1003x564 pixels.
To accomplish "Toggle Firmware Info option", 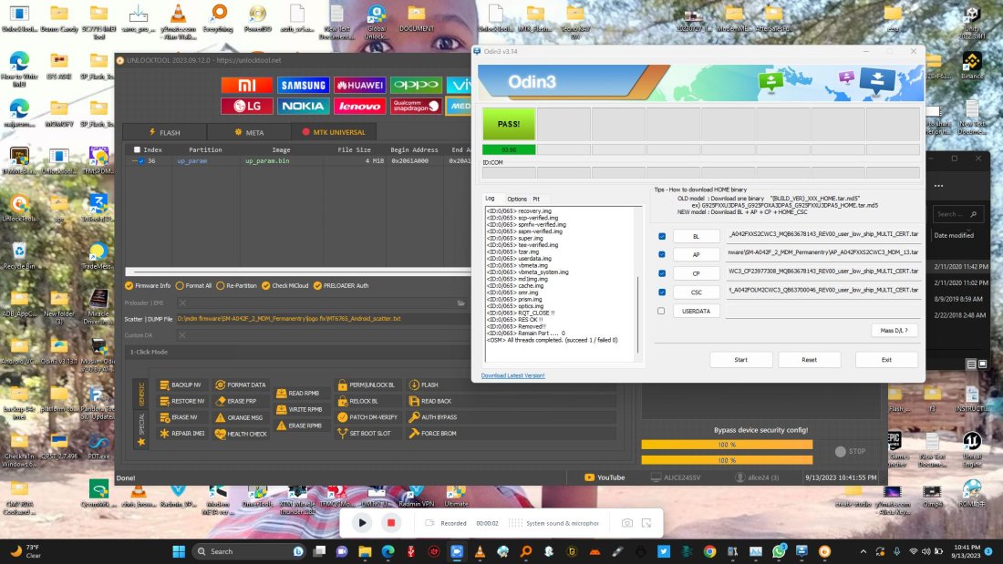I will tap(148, 286).
